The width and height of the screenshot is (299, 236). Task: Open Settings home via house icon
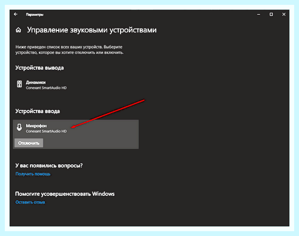click(x=18, y=30)
